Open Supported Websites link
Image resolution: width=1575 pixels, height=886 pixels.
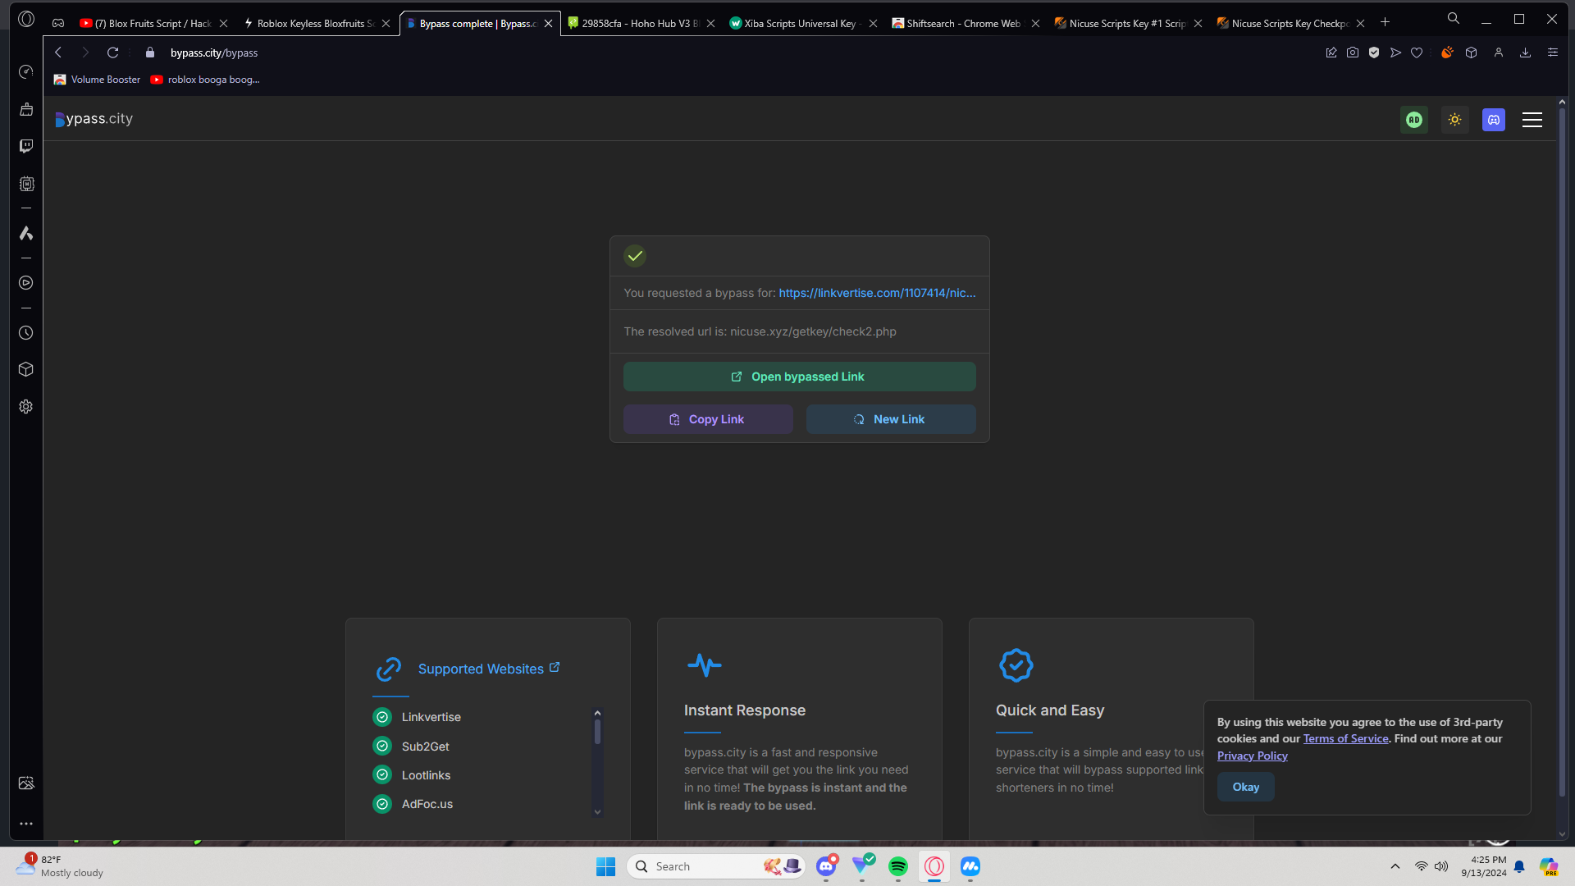tap(488, 669)
